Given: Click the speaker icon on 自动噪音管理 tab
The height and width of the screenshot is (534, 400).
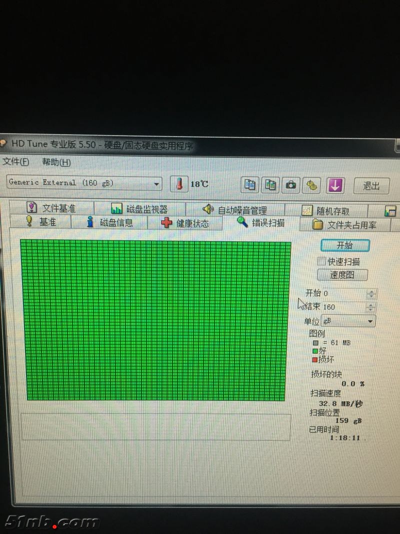Looking at the screenshot, I should [208, 209].
